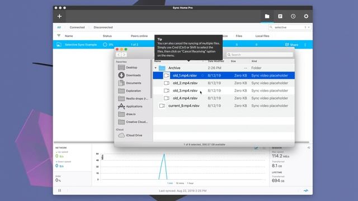Switch to the Disconnected tab

[103, 27]
